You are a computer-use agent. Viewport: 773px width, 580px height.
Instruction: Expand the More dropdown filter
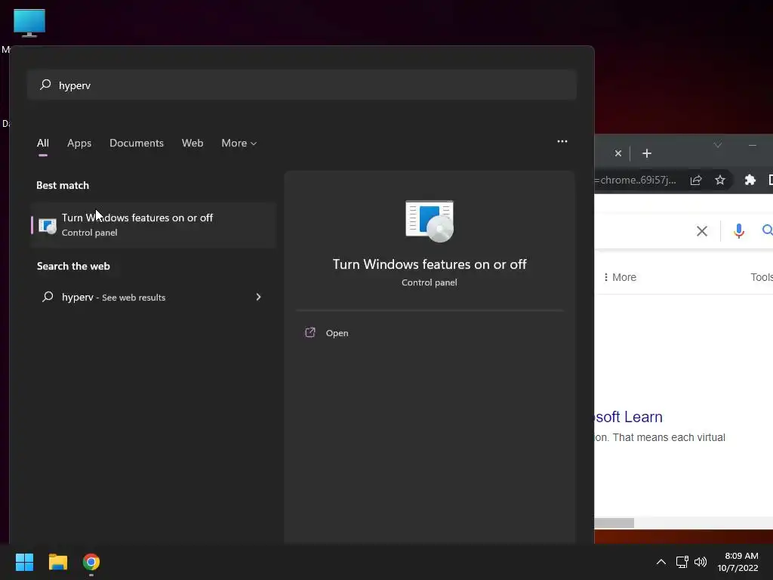[239, 143]
